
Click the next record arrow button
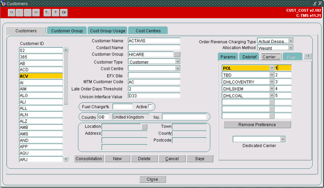28,12
